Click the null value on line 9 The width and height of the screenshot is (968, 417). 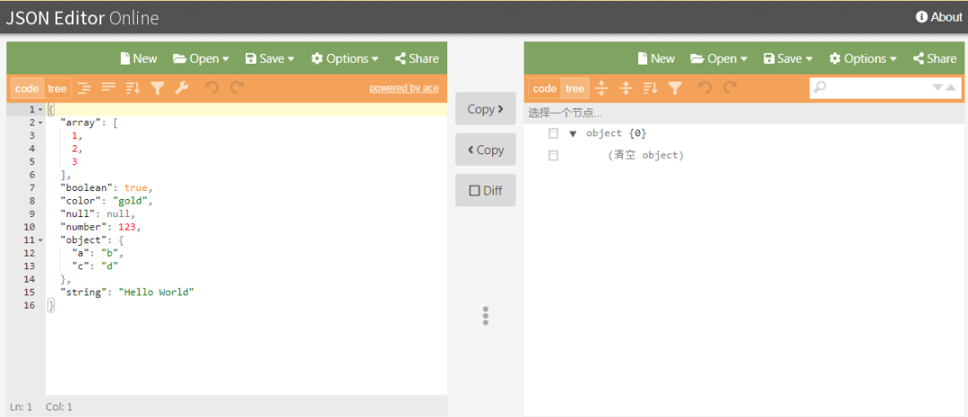tap(118, 213)
